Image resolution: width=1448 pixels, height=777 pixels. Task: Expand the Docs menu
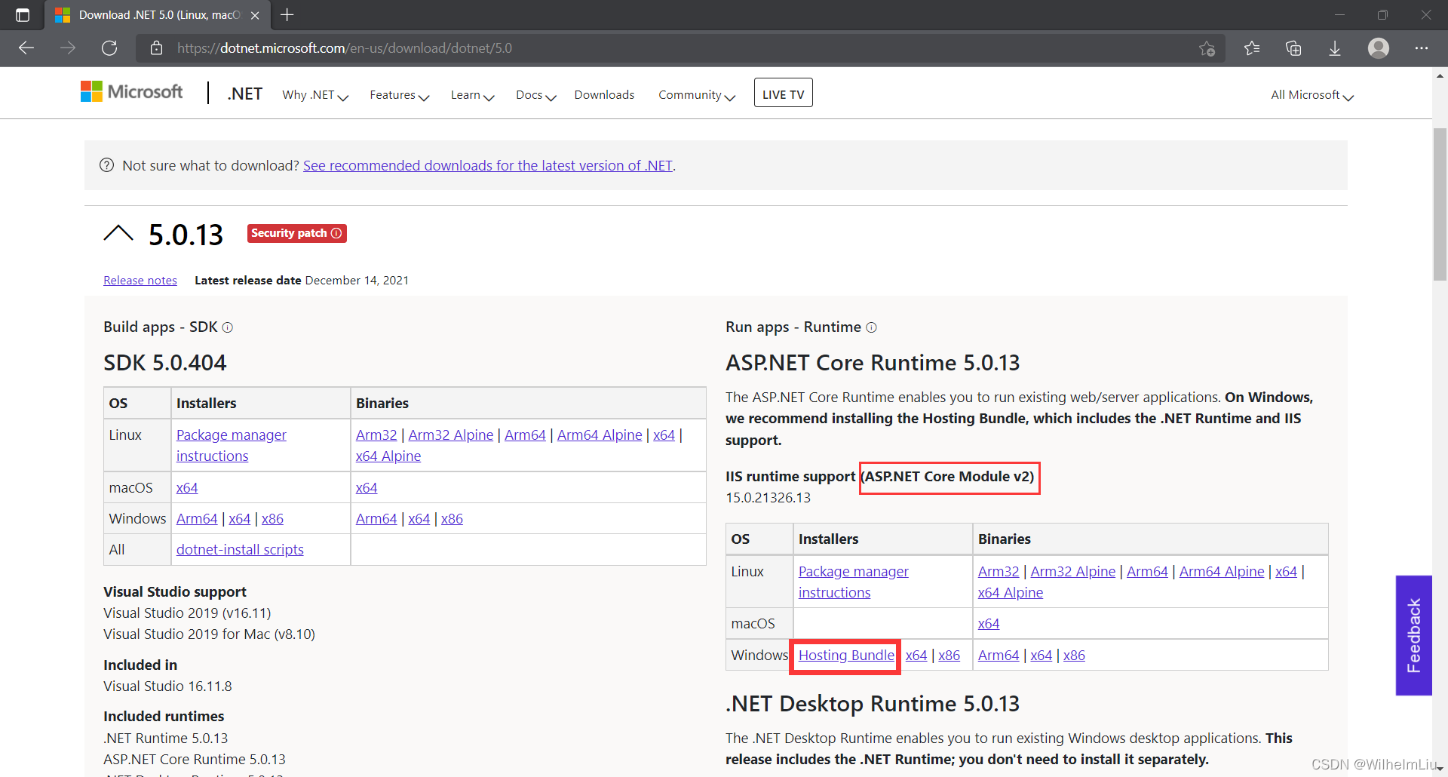[535, 95]
